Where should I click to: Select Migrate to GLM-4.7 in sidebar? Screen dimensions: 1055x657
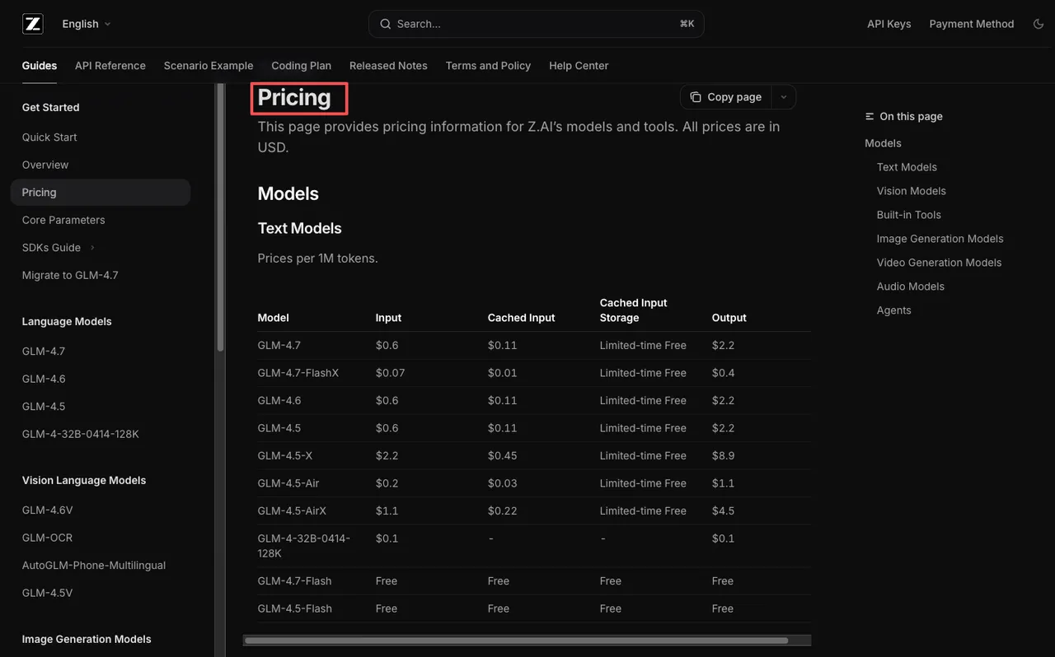point(70,275)
